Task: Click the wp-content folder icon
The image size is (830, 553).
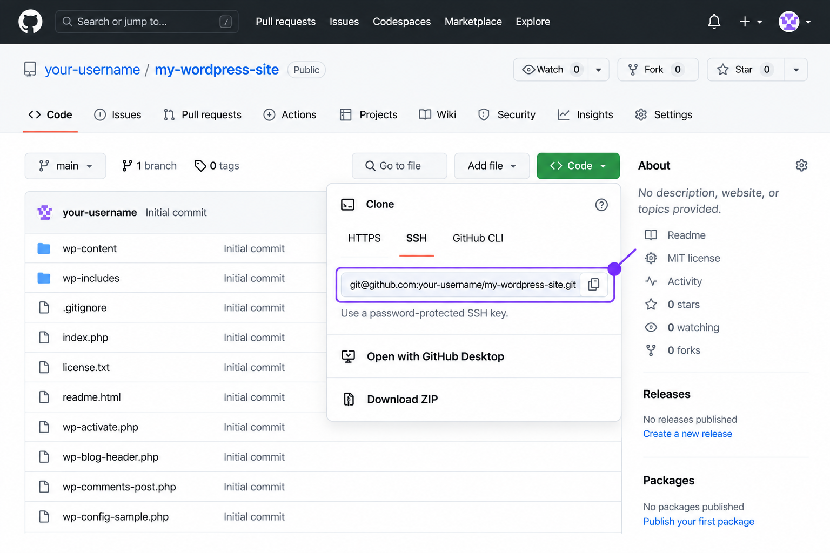Action: pos(44,248)
